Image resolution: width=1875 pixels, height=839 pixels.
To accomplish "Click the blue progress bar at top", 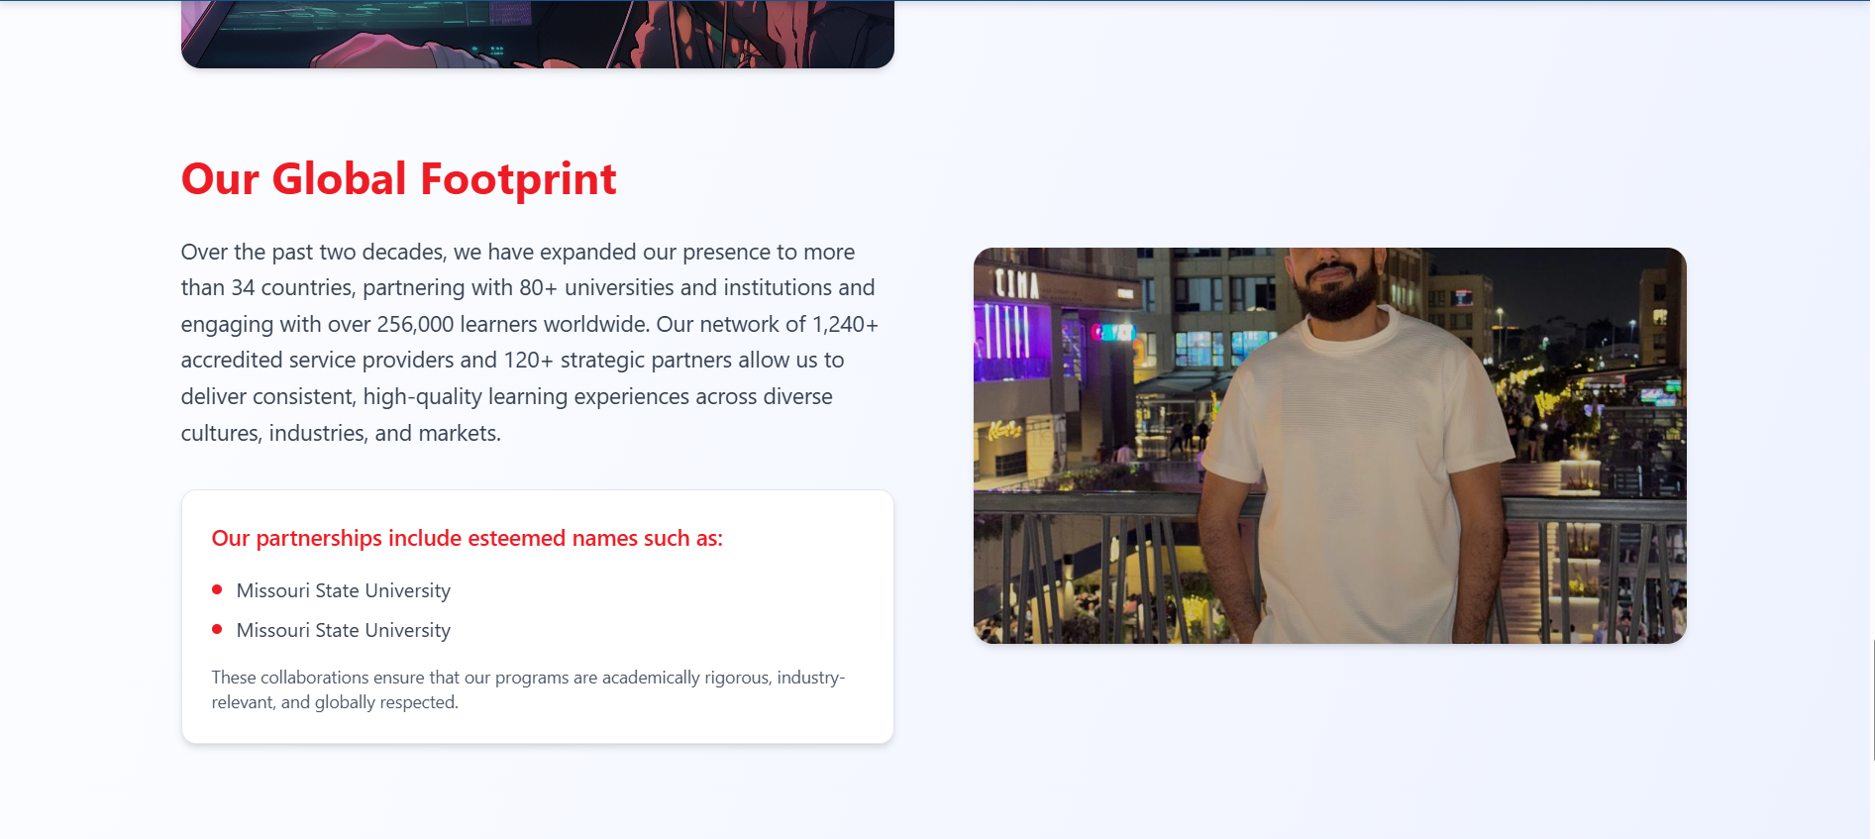I will coord(937,1).
